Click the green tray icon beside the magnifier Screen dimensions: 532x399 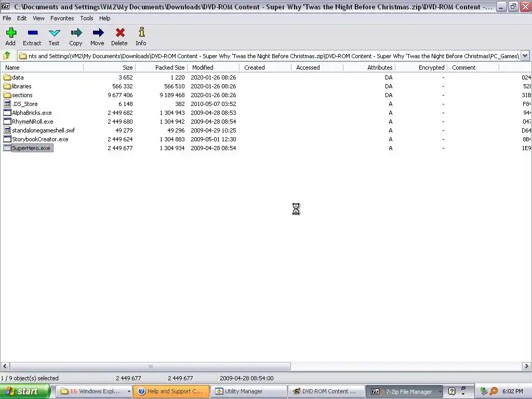click(484, 391)
